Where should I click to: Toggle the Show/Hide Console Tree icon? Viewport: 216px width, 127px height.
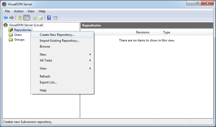pos(26,18)
